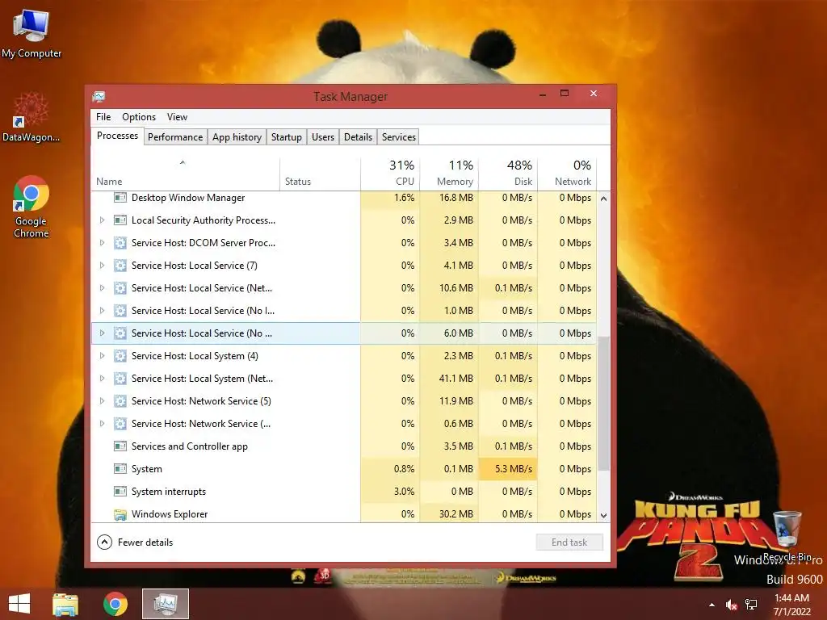Click the System process icon
827x620 pixels.
point(120,469)
